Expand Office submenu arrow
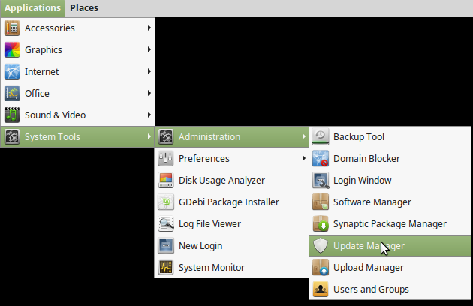473x306 pixels. pyautogui.click(x=149, y=93)
